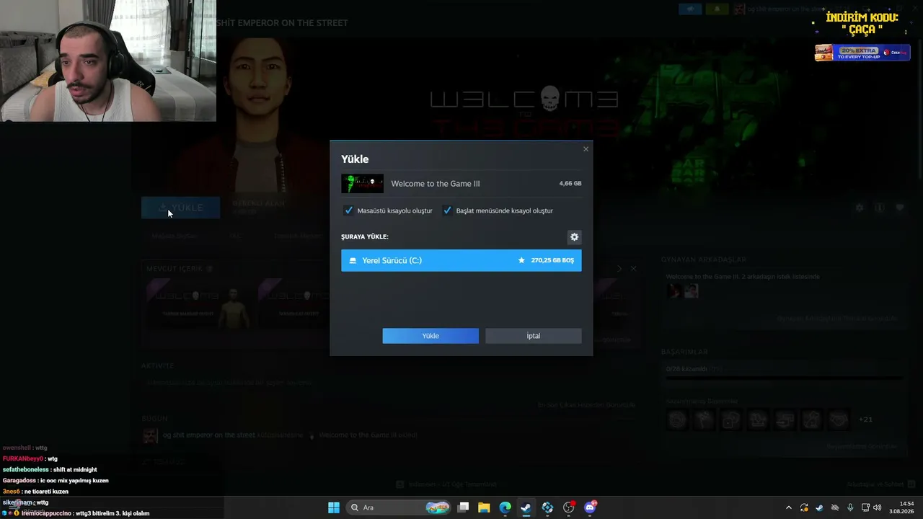
Task: Click activity entry 'og shit emperor on the street'
Action: [x=209, y=435]
